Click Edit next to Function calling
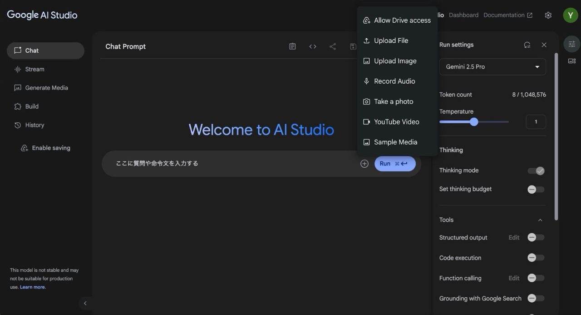The height and width of the screenshot is (315, 581). pyautogui.click(x=514, y=278)
